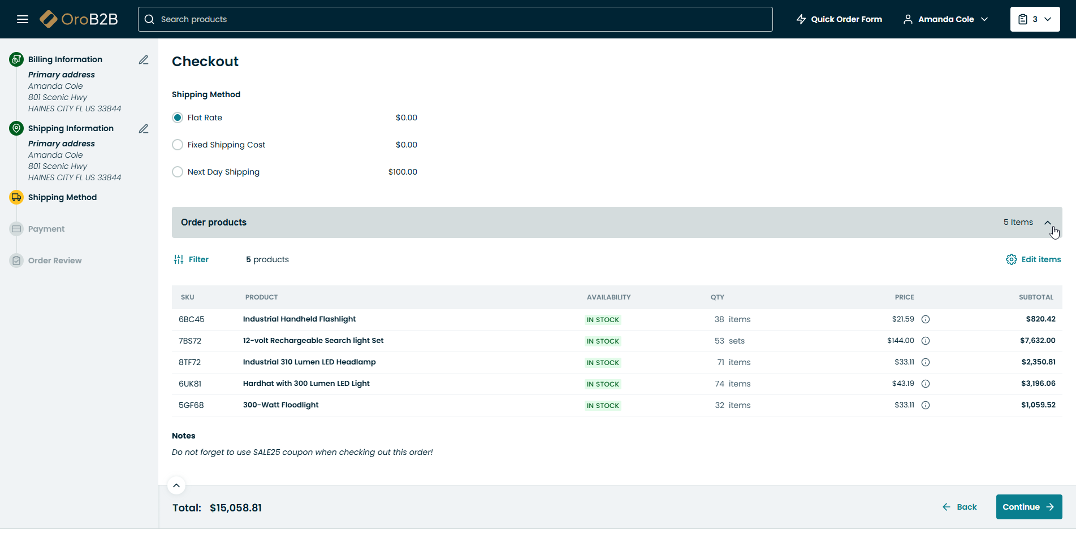Show price info for 12-volt Search light Set
The width and height of the screenshot is (1076, 534).
pyautogui.click(x=926, y=341)
